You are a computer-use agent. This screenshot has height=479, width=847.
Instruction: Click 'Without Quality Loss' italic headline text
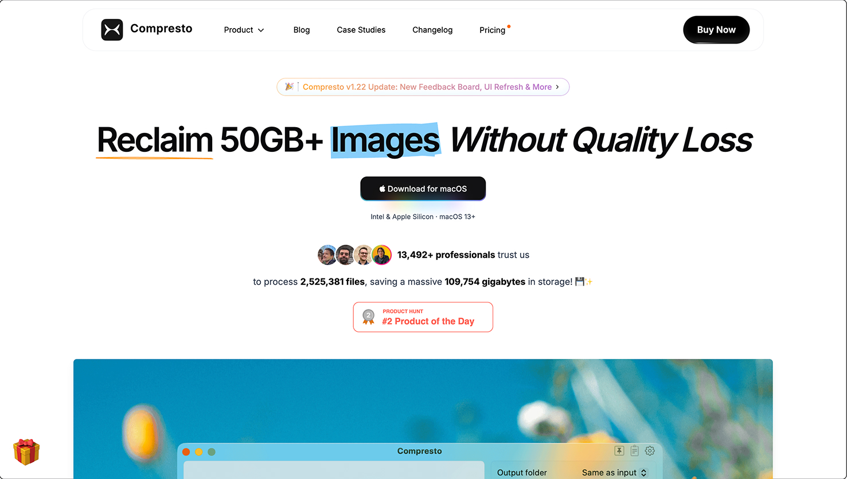coord(602,140)
